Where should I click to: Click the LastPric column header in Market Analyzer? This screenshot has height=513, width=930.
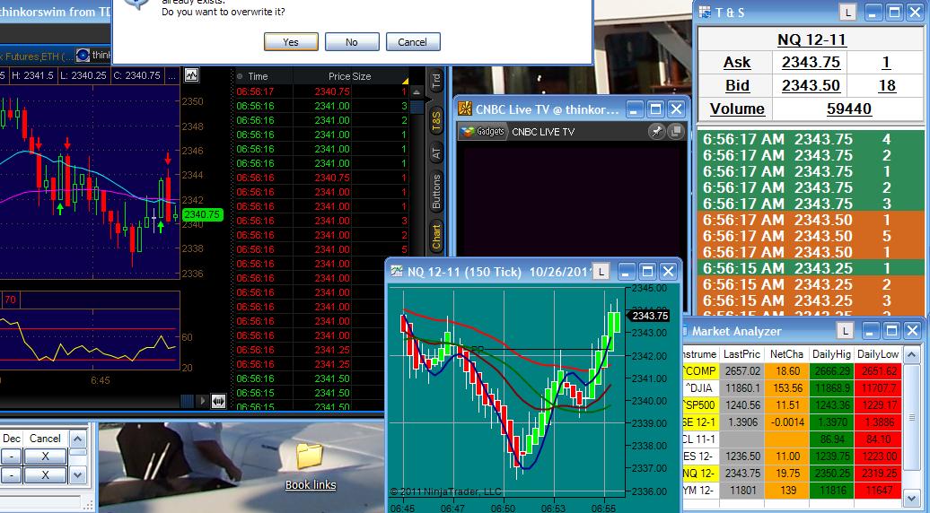[x=742, y=354]
